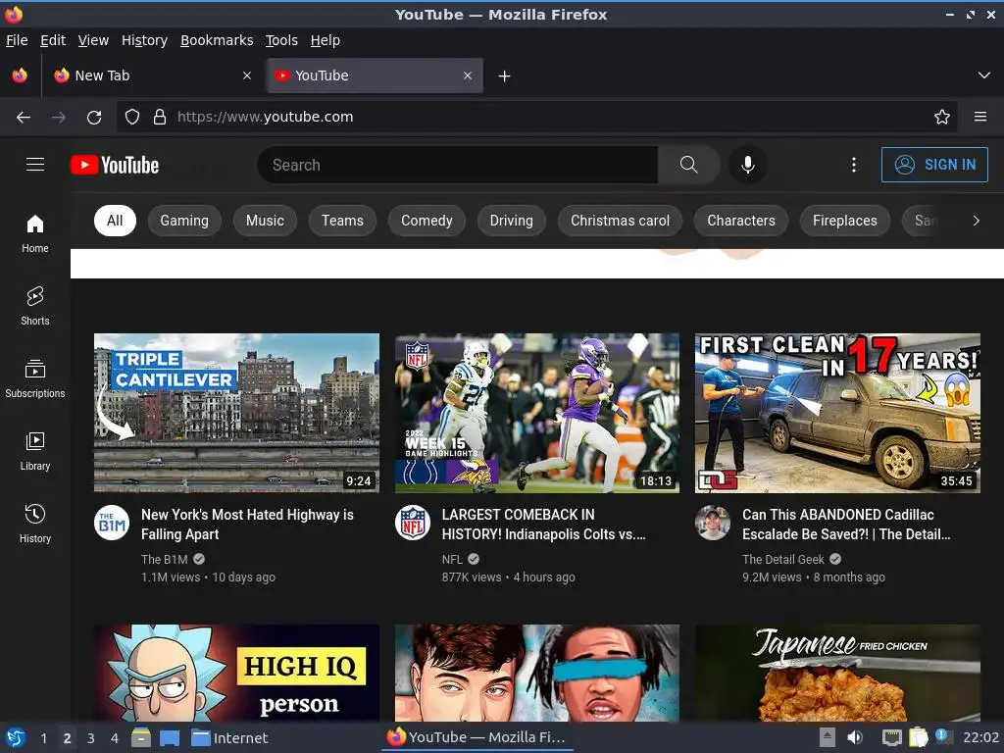This screenshot has width=1004, height=753.
Task: Open The Detail Geek channel avatar
Action: point(713,523)
